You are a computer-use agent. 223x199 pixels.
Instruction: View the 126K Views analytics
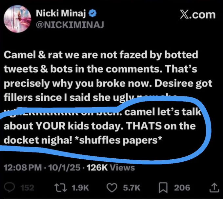[111, 168]
